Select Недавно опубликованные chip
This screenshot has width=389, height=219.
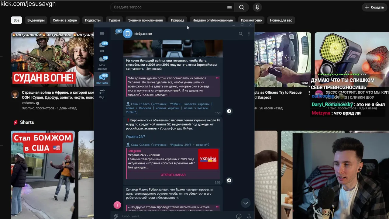tap(212, 20)
